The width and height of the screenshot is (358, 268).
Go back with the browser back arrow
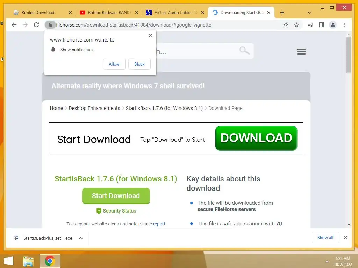14,25
